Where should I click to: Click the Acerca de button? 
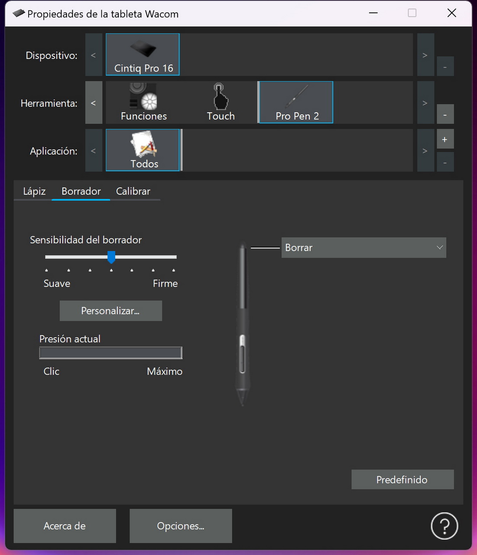pyautogui.click(x=65, y=526)
